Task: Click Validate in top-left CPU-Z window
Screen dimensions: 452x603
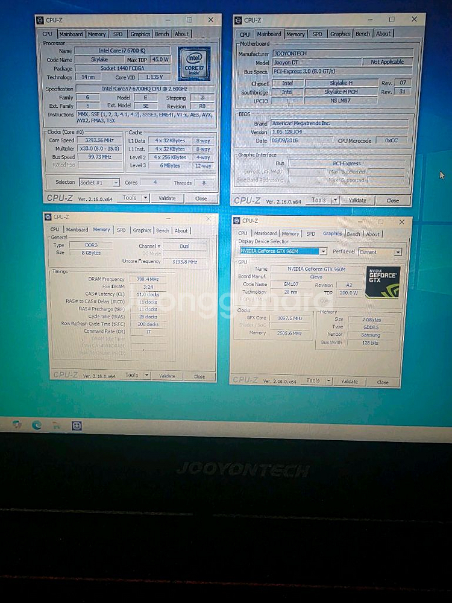Action: [167, 198]
